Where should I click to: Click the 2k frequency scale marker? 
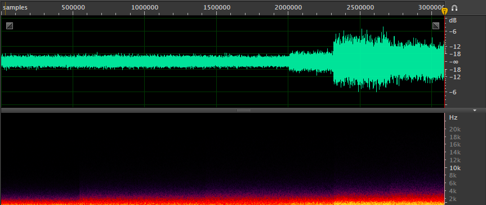click(x=455, y=198)
